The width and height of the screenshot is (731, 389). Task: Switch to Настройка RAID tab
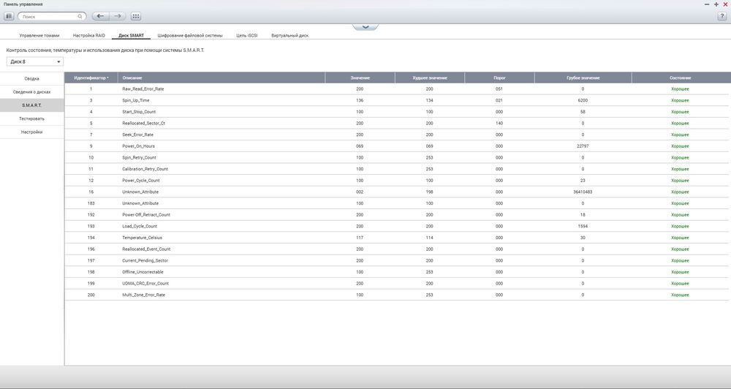coord(89,35)
